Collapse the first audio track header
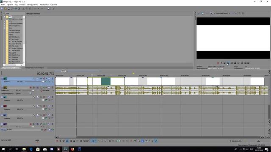 (2, 87)
